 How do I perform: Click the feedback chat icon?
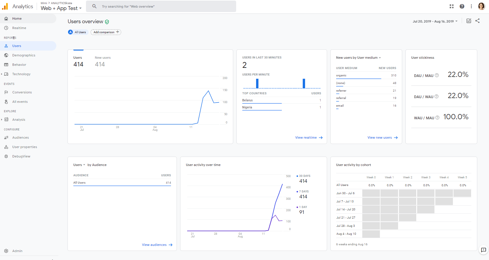(x=483, y=250)
